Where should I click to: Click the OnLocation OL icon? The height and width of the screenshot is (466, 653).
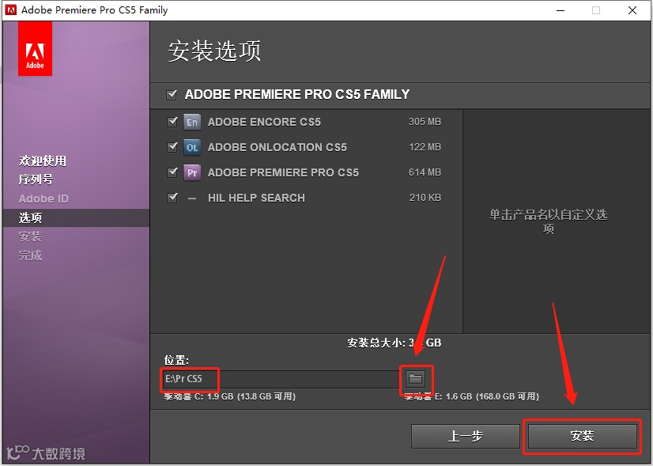(192, 147)
